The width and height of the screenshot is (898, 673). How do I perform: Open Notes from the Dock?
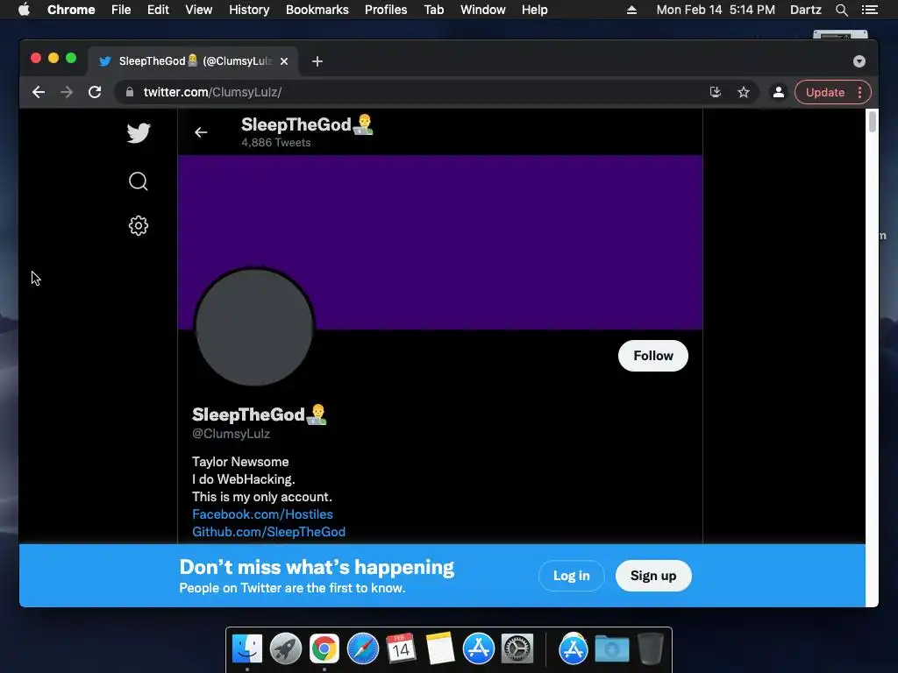pos(440,649)
